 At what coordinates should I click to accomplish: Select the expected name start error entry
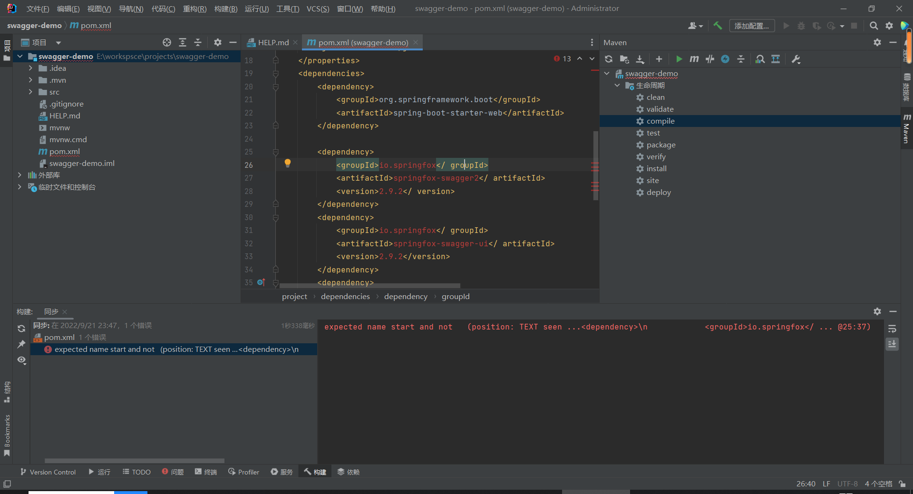point(174,349)
